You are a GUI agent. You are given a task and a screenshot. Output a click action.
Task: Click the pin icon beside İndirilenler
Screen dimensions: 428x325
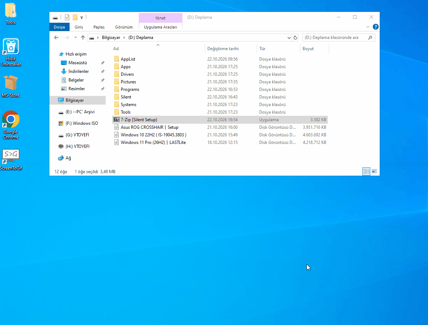pos(103,71)
